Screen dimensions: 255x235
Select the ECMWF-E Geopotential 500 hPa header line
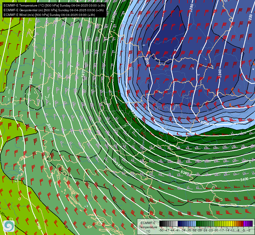(53, 10)
